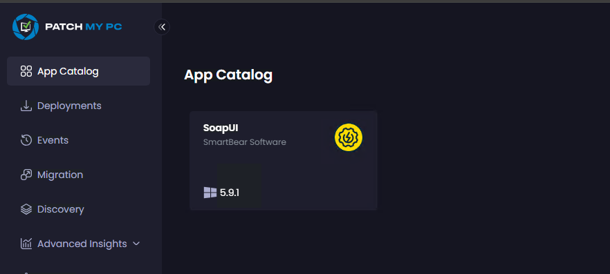Click the Migration icon in sidebar

[26, 175]
